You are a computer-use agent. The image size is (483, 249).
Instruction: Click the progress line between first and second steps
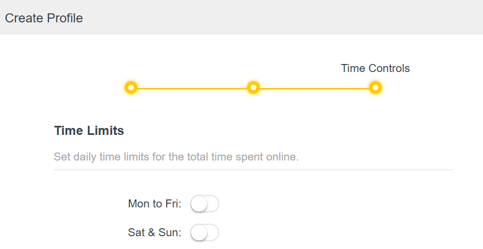point(192,88)
